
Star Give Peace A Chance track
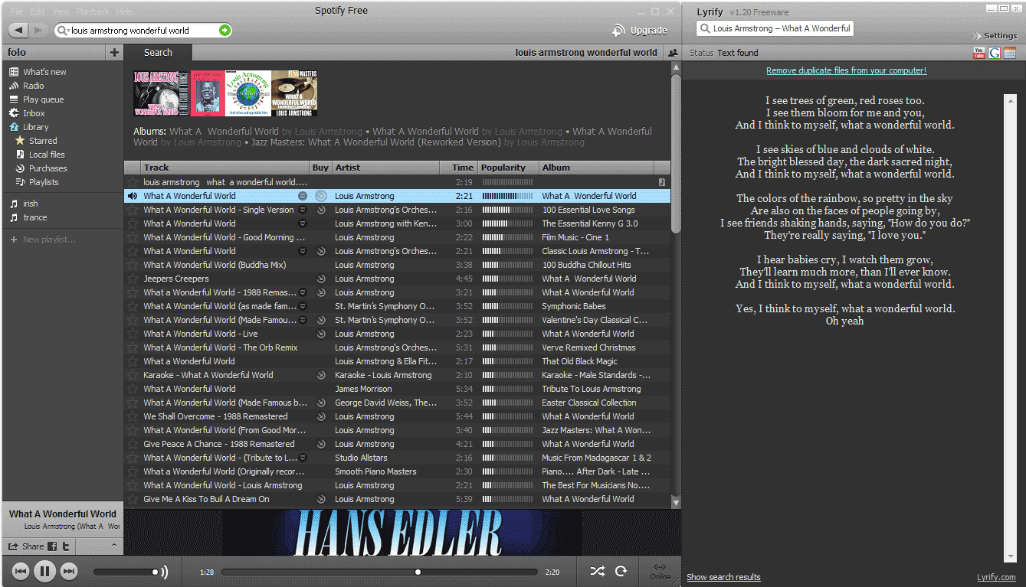pos(133,444)
